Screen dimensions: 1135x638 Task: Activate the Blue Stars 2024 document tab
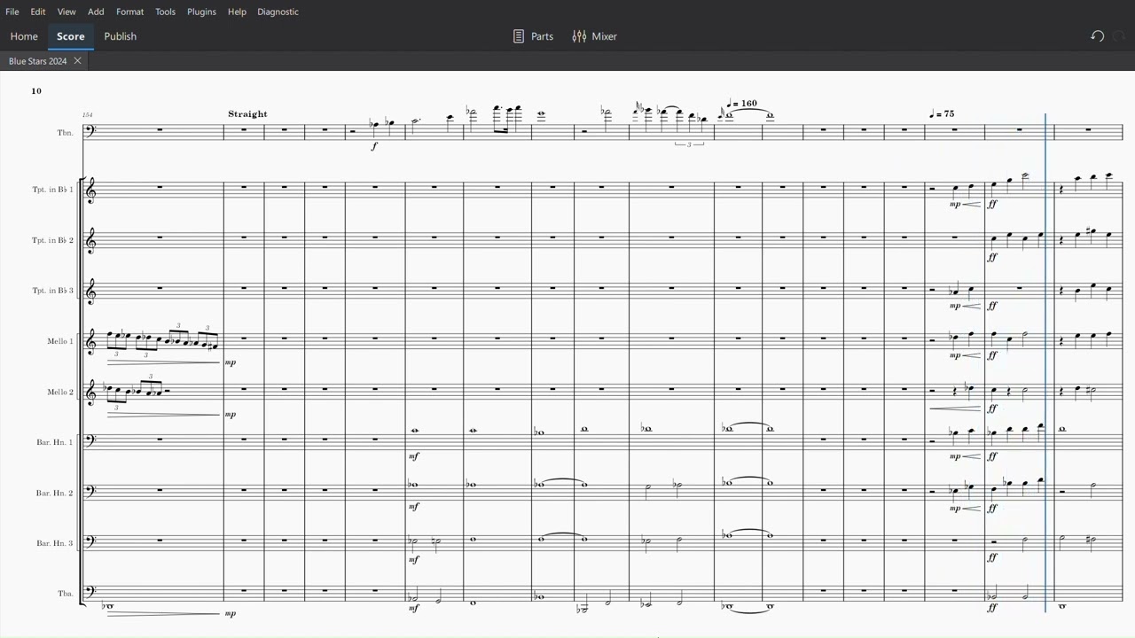click(x=38, y=61)
